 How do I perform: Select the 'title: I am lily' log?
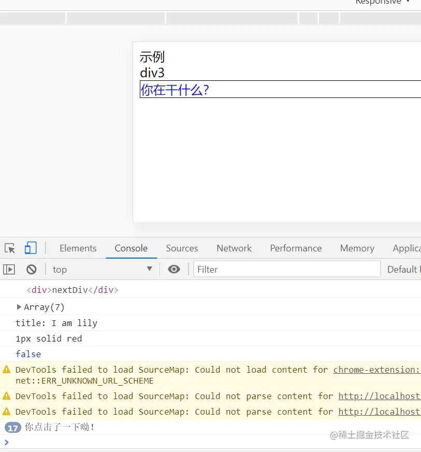point(56,323)
